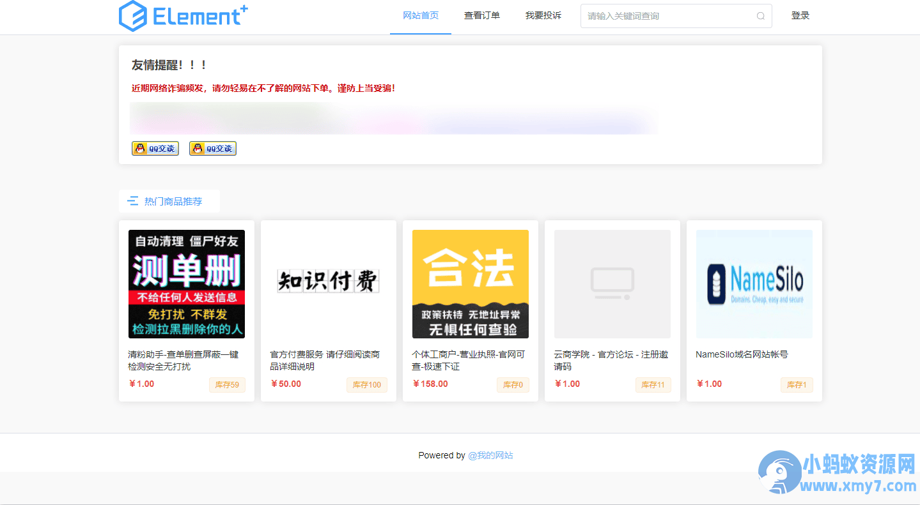Click the ¥50.00 price

click(x=286, y=384)
